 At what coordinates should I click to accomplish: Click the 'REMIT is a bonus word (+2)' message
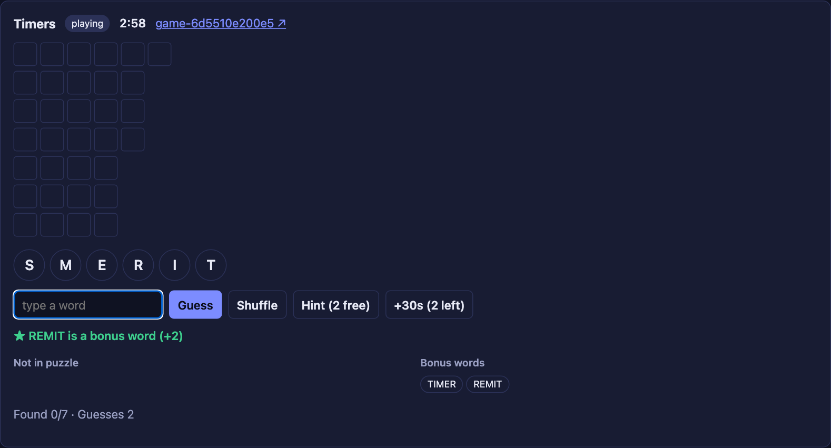(x=98, y=336)
